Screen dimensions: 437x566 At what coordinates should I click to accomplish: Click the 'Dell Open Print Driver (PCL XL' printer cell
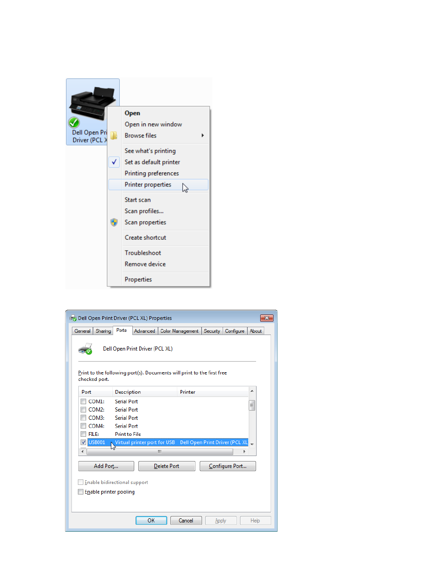click(214, 442)
